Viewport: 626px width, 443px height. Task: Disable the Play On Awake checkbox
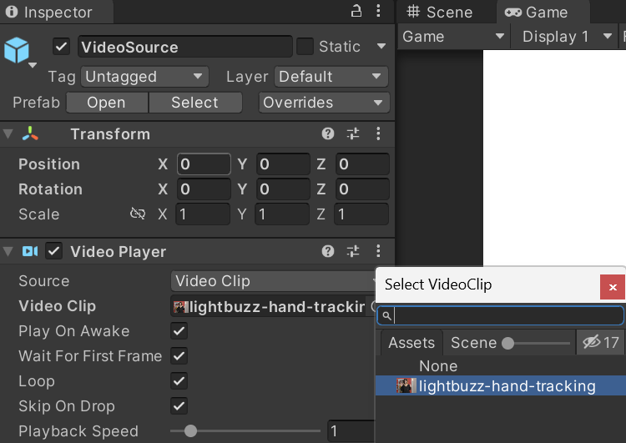pos(179,331)
